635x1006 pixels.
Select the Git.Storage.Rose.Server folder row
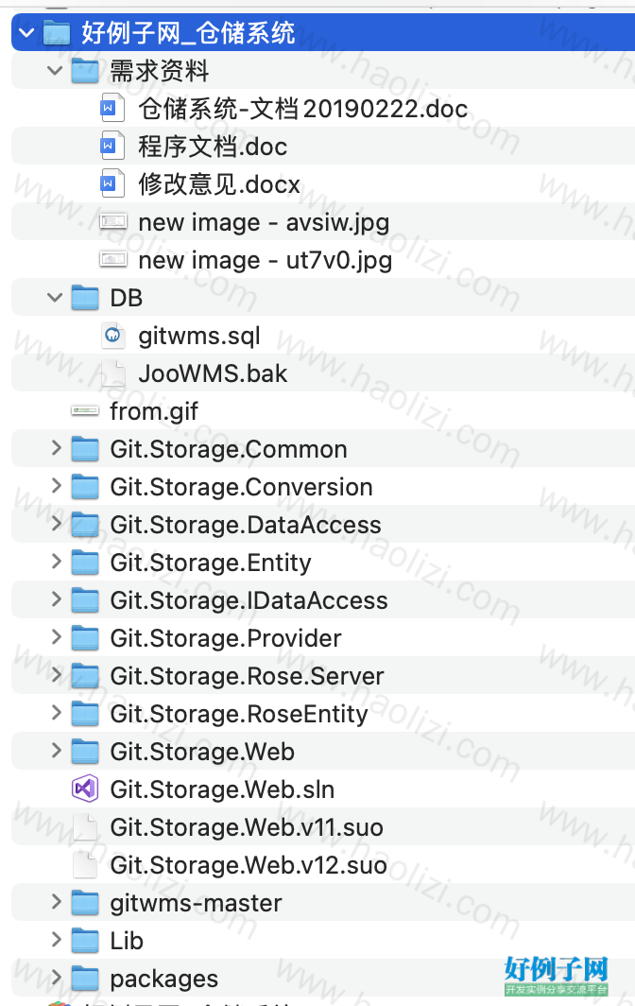(323, 676)
